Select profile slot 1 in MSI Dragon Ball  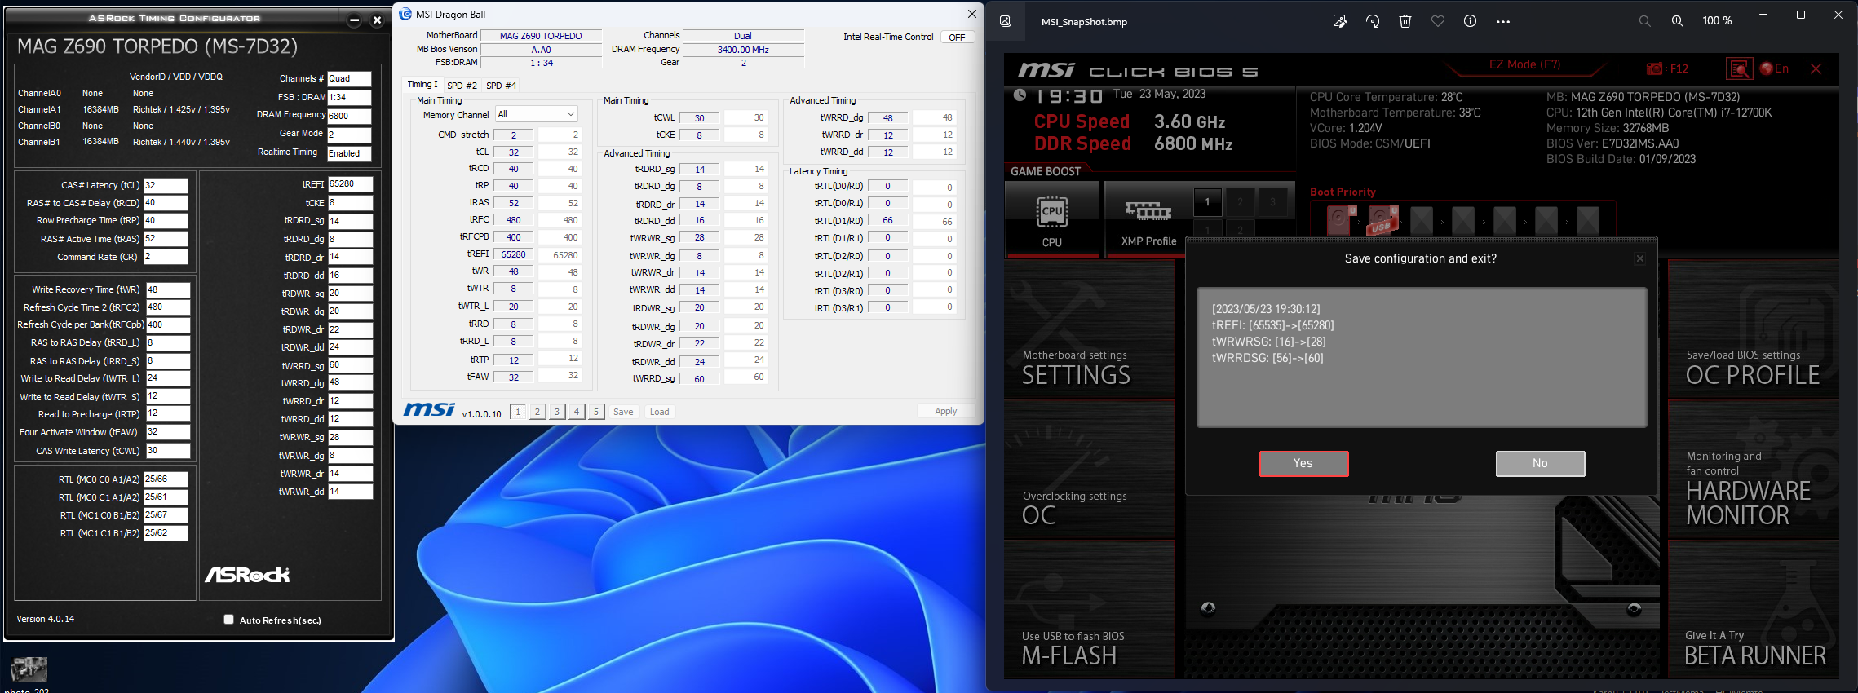(x=518, y=412)
